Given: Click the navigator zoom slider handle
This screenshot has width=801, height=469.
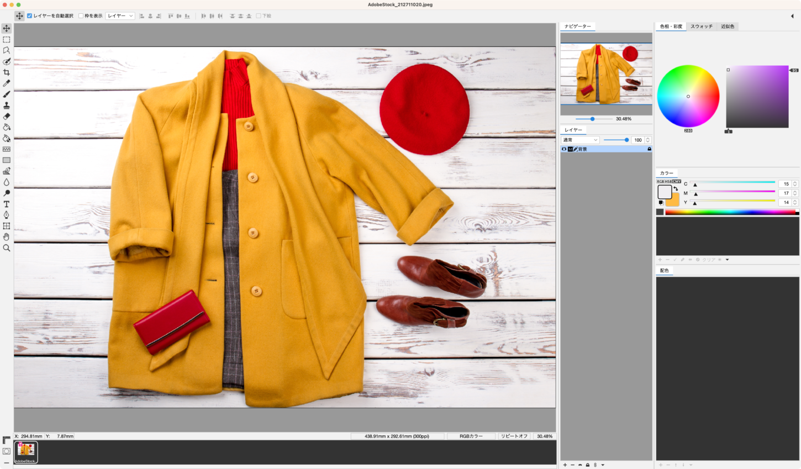Looking at the screenshot, I should click(x=592, y=119).
